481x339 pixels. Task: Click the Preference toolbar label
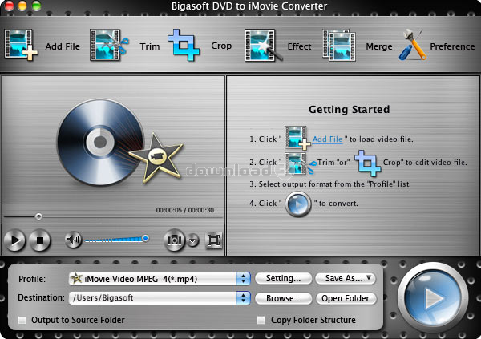coord(452,46)
